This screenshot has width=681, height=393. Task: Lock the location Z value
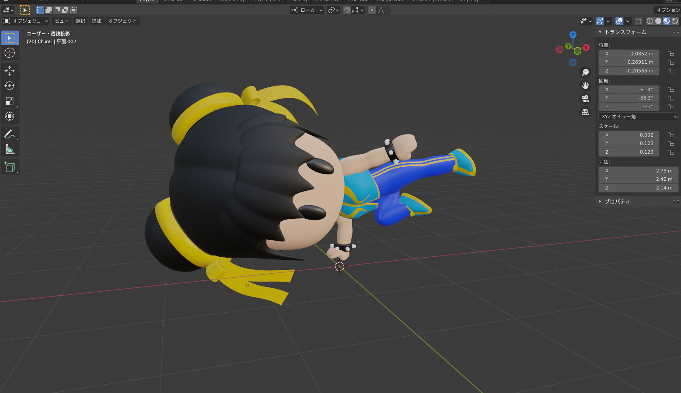[x=671, y=71]
